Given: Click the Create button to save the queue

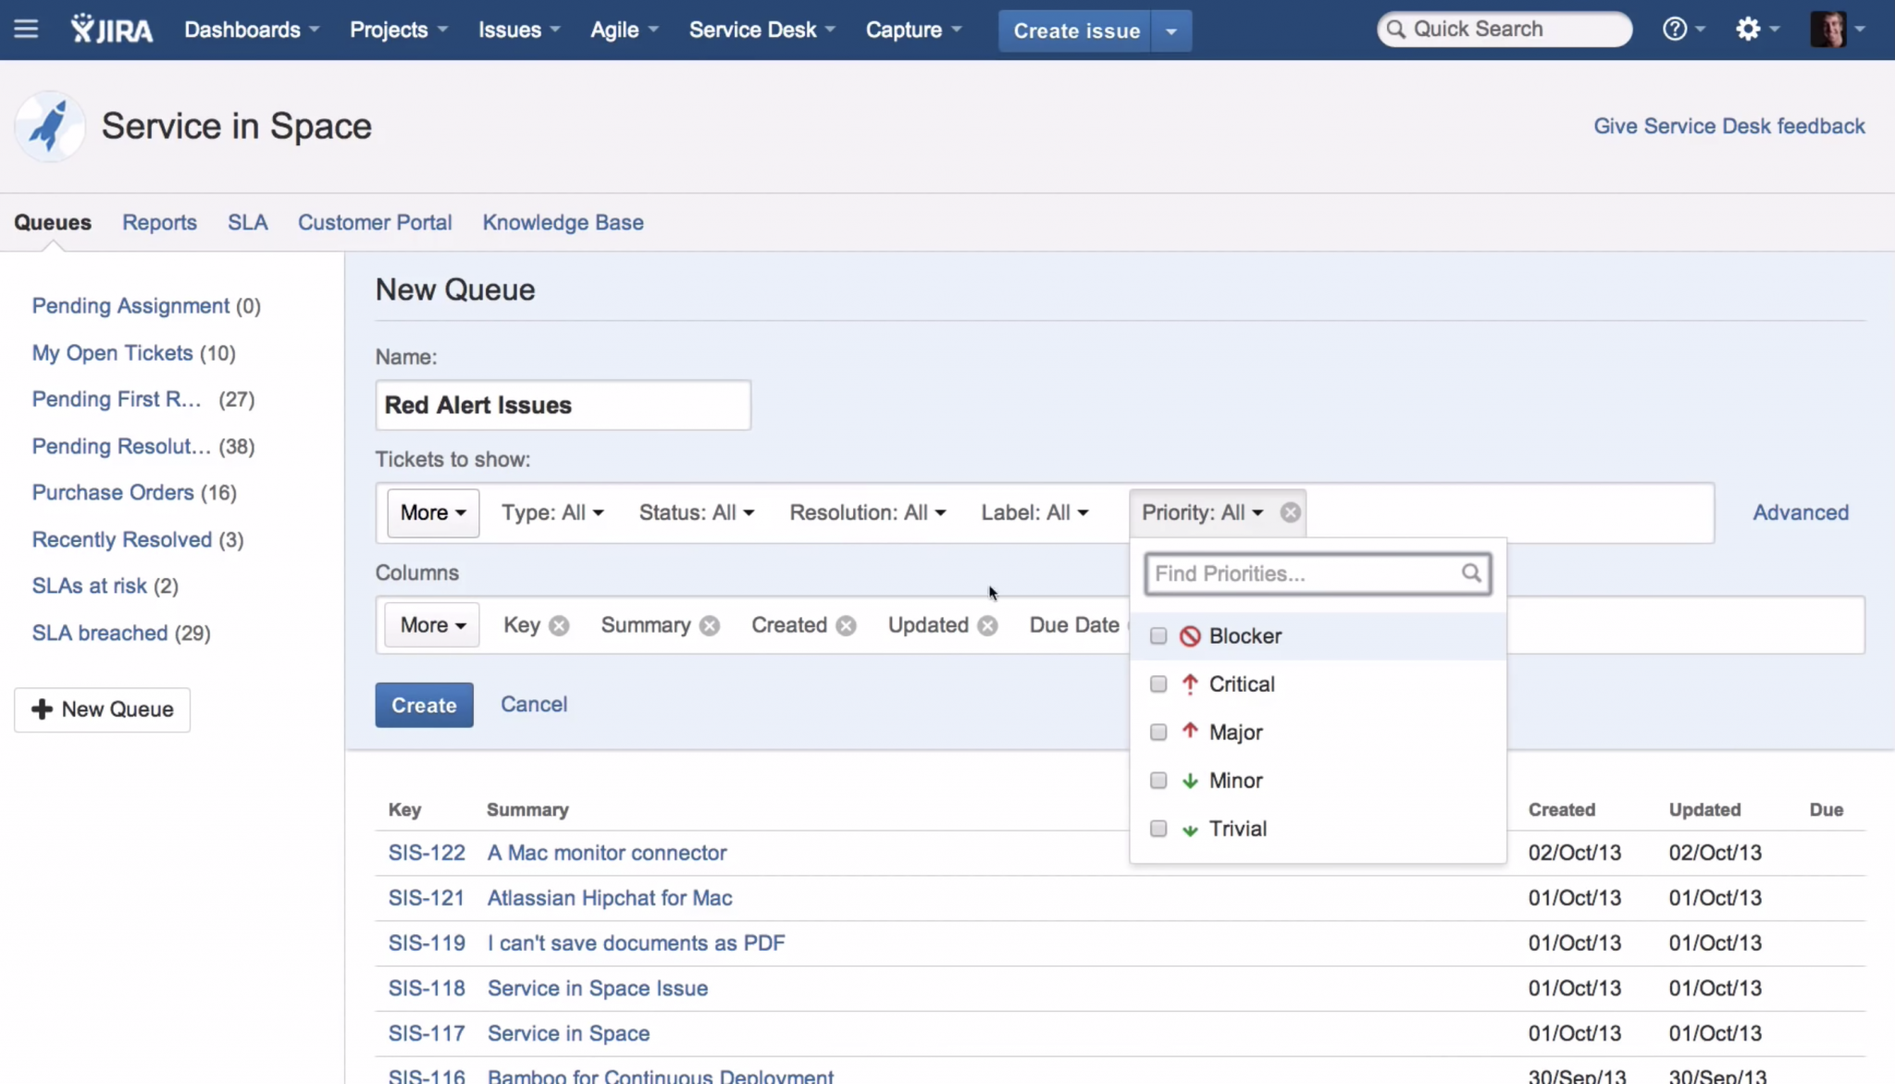Looking at the screenshot, I should point(423,704).
